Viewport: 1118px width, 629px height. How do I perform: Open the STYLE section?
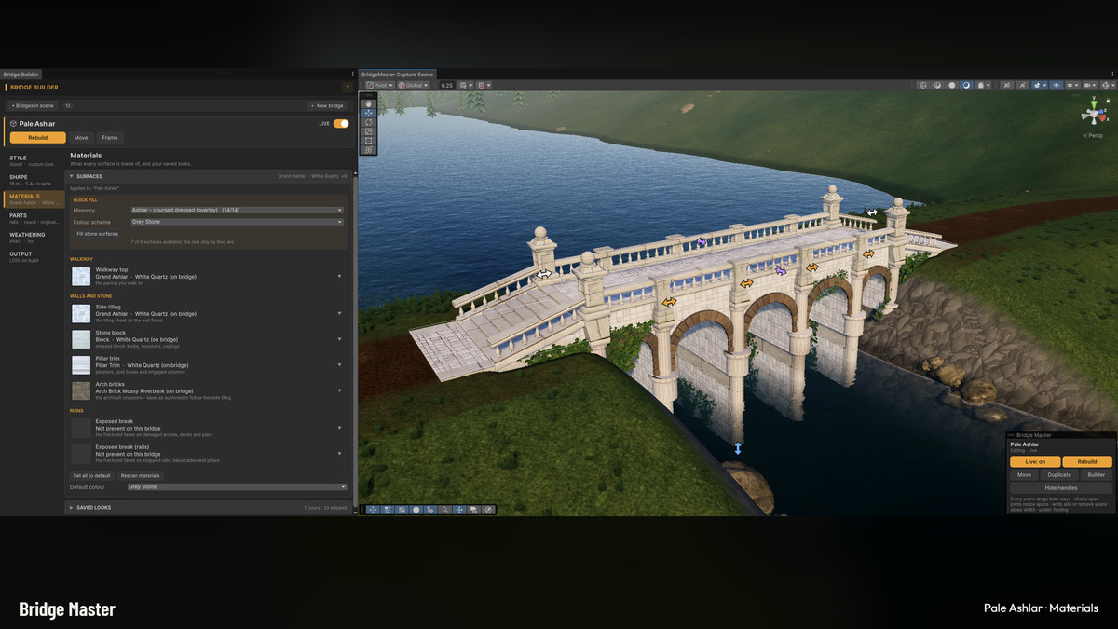[34, 160]
